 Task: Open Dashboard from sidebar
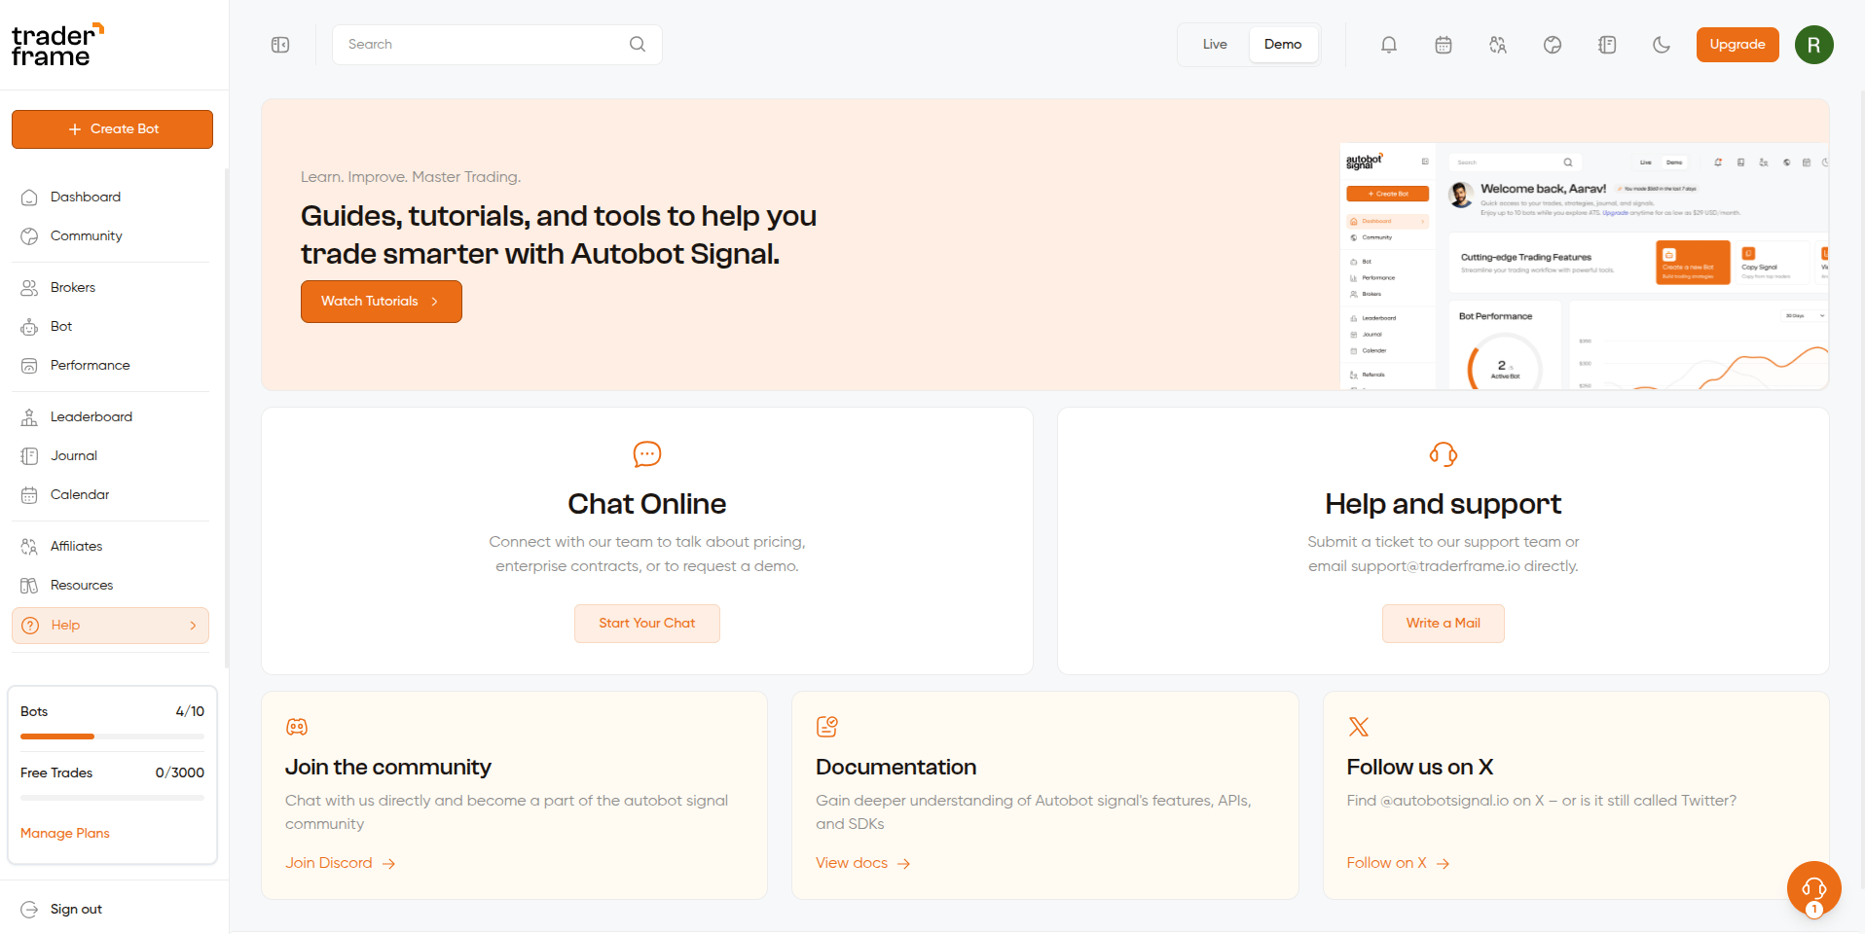coord(86,198)
